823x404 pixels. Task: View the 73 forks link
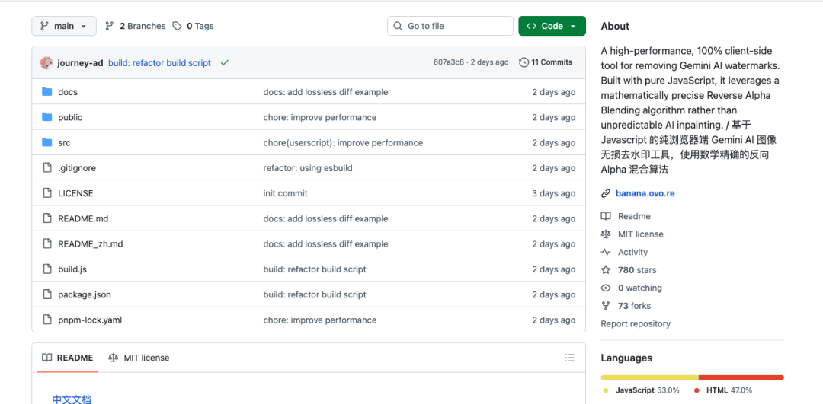pos(634,306)
